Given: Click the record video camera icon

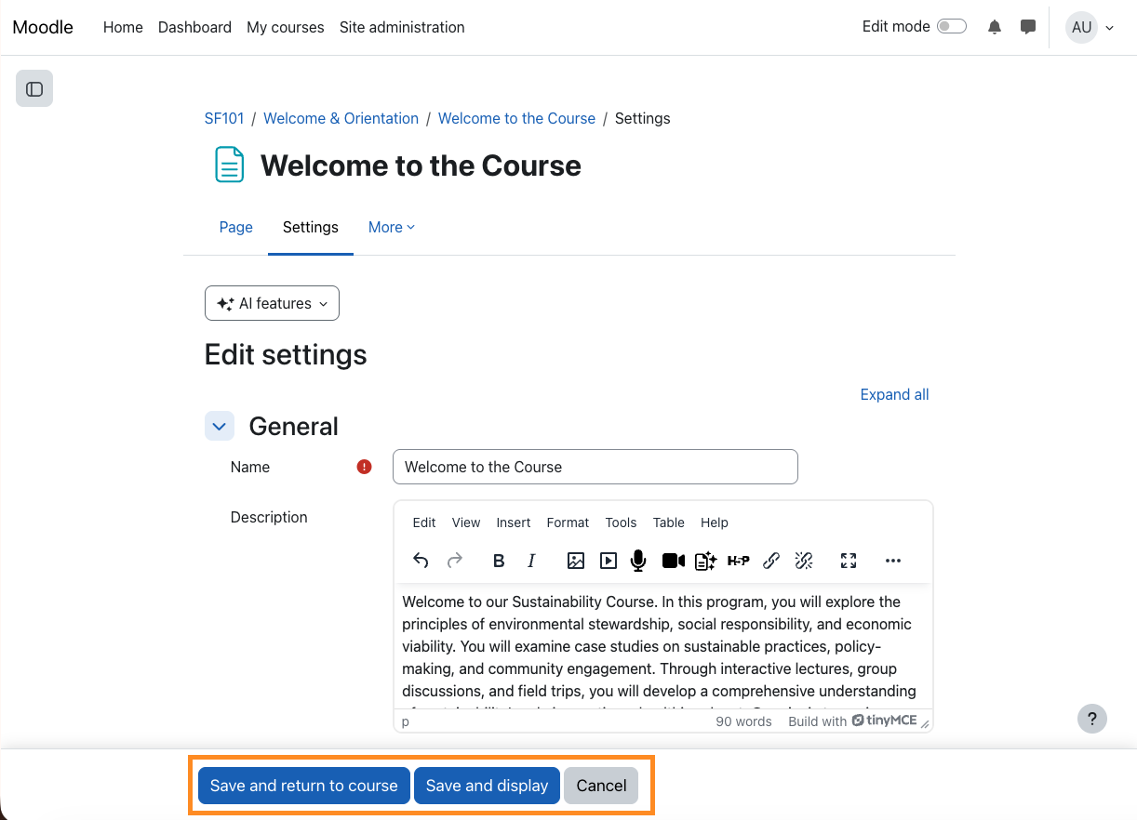Looking at the screenshot, I should click(x=673, y=561).
